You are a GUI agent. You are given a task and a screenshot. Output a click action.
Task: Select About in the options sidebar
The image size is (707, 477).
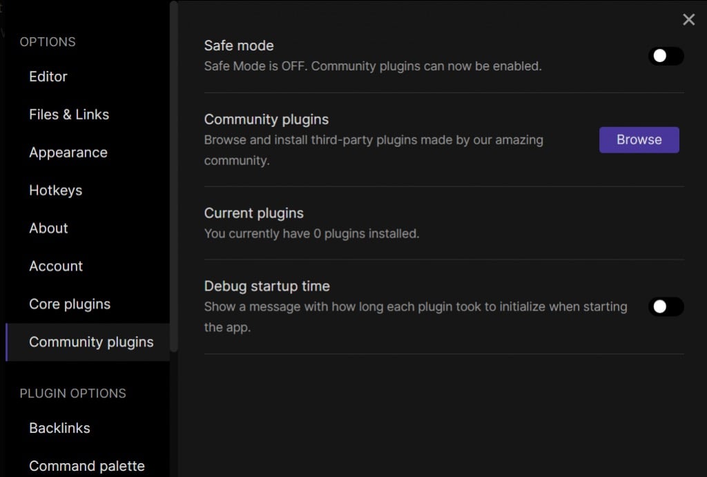[x=48, y=228]
